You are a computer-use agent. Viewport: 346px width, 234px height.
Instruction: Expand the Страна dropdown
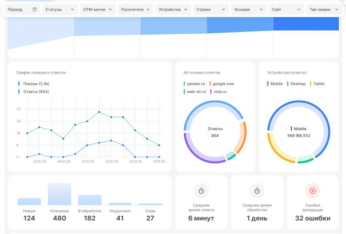coord(211,9)
